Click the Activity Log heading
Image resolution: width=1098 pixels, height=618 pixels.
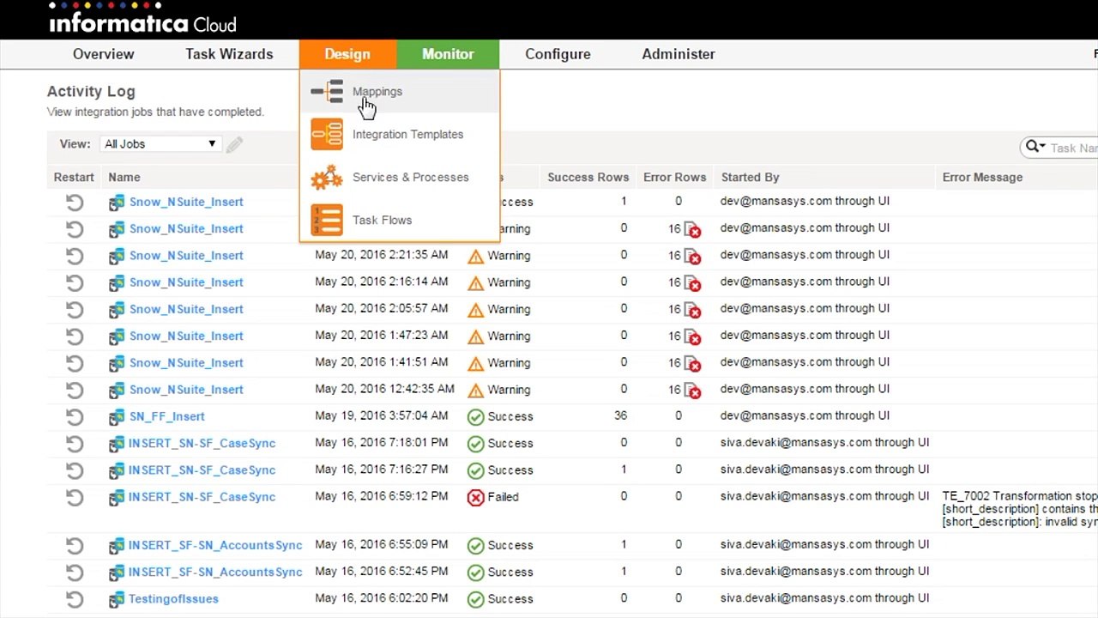pyautogui.click(x=91, y=91)
